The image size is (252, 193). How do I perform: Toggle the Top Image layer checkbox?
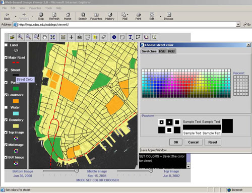pos(6,133)
